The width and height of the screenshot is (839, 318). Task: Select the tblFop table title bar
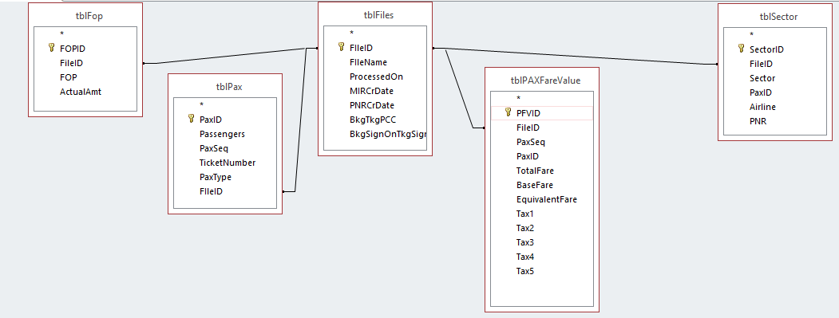(x=85, y=16)
